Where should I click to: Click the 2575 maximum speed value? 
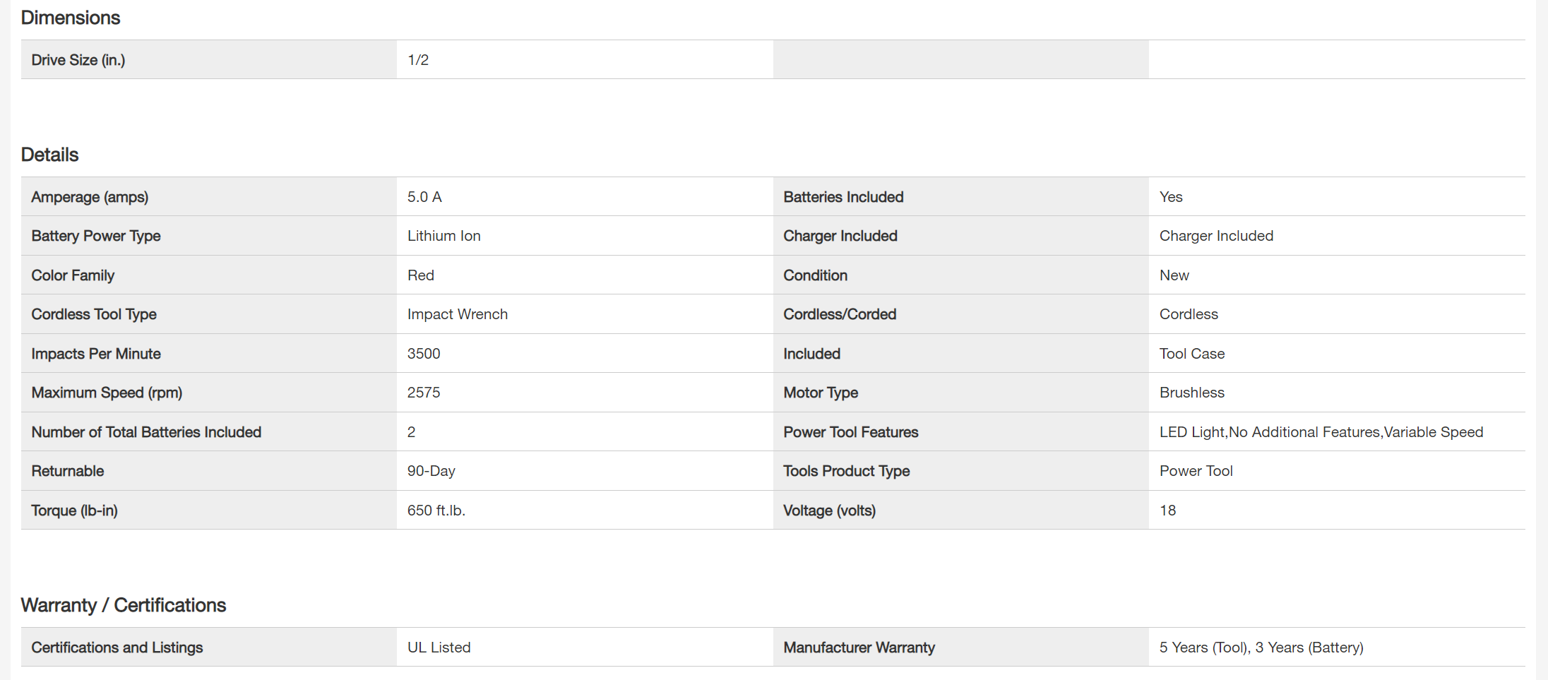[x=424, y=393]
